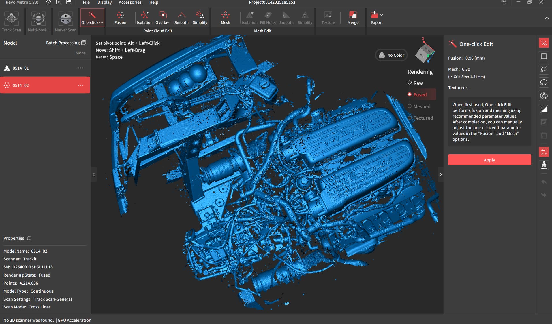Screen dimensions: 552x324
Task: Toggle the select-through layers icon
Action: point(544,152)
